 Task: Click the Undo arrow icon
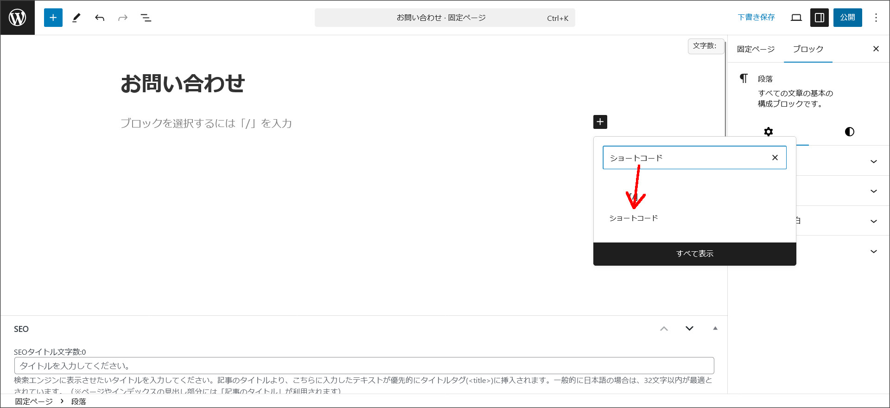(100, 18)
